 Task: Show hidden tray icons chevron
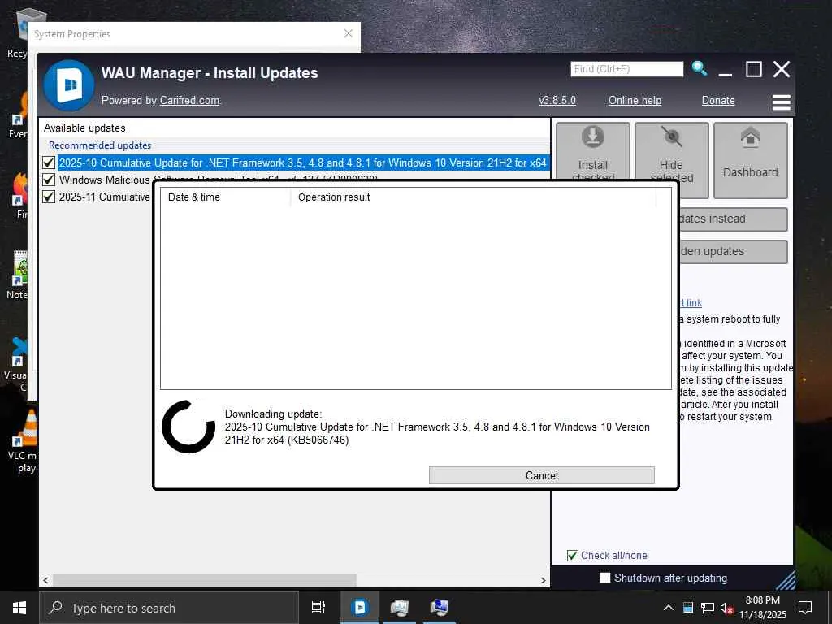(x=669, y=608)
